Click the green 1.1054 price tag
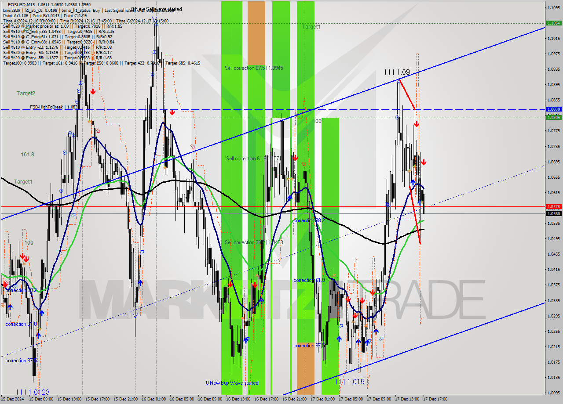This screenshot has height=404, width=563. (x=553, y=23)
